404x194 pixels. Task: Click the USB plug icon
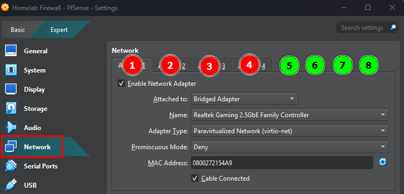click(11, 185)
